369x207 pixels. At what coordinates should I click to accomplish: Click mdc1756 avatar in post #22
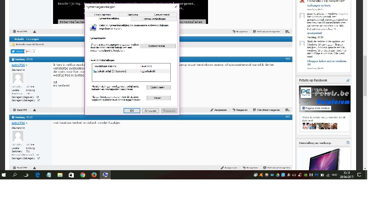point(18,78)
